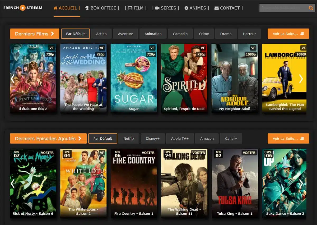Click the VF badge on Spirited poster

[x=203, y=48]
